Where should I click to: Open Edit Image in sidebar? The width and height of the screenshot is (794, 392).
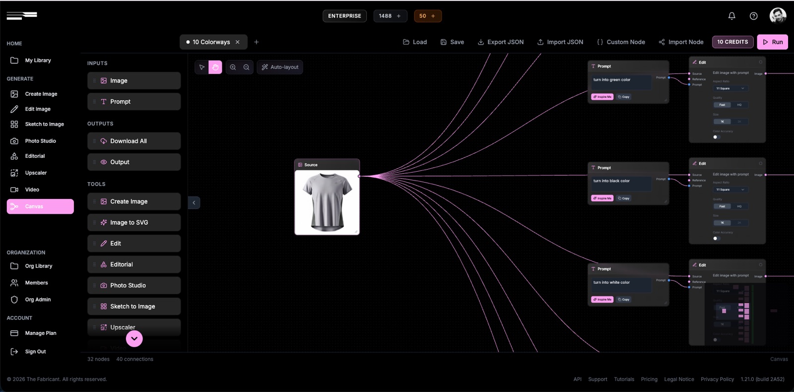pos(40,109)
